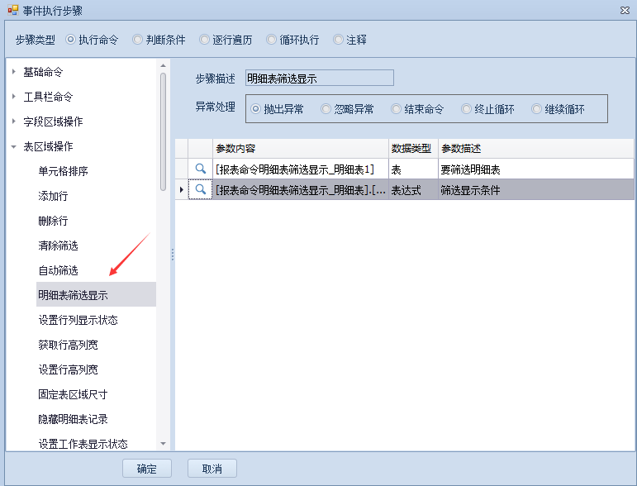This screenshot has width=637, height=486.
Task: Choose 忽略异常 exception handling option
Action: coord(326,109)
